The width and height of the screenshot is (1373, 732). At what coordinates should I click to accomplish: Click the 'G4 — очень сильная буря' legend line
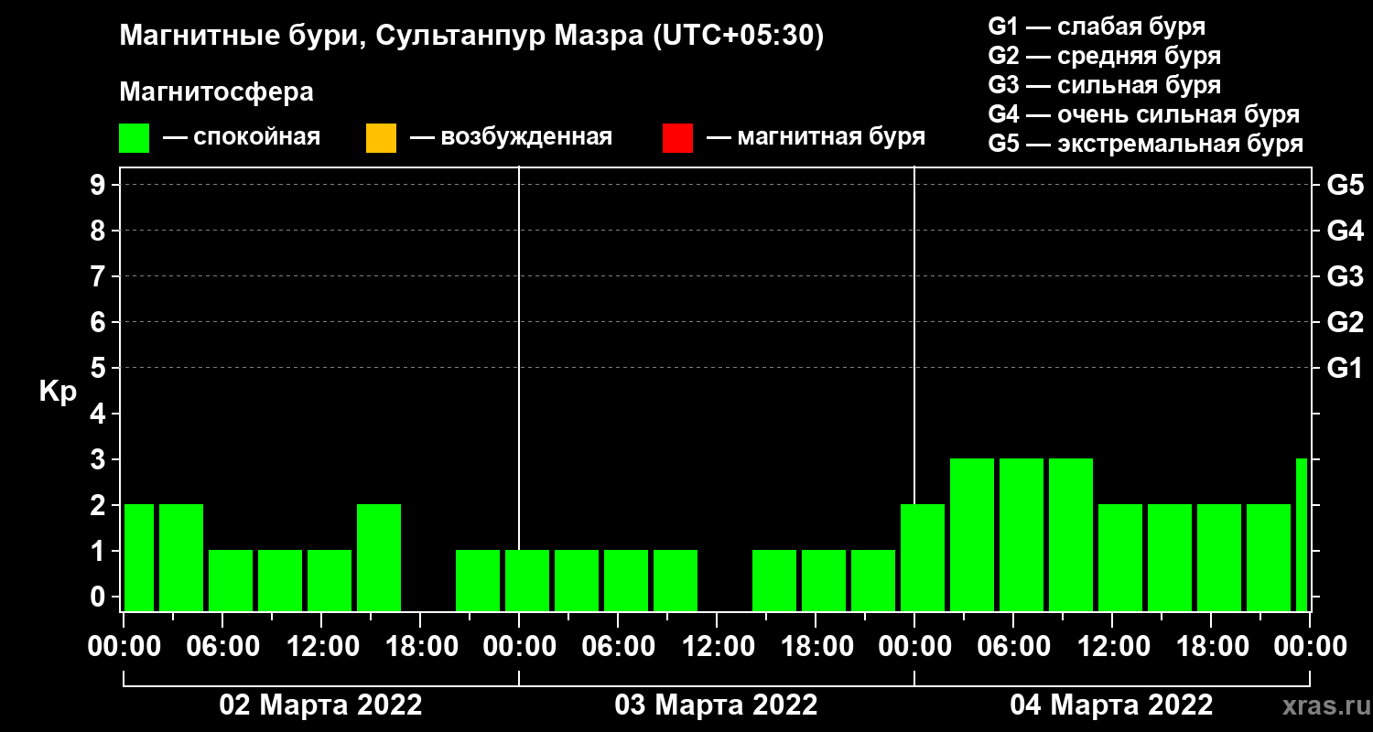[1144, 114]
